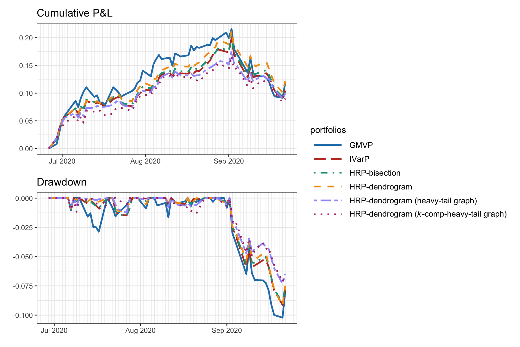Click the k-comp-heavy-tail dotted legend swatch
The image size is (520, 347).
(328, 214)
